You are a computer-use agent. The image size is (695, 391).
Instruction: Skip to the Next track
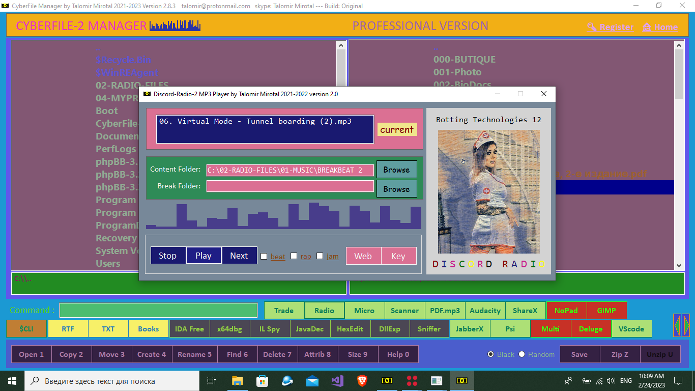click(x=239, y=256)
